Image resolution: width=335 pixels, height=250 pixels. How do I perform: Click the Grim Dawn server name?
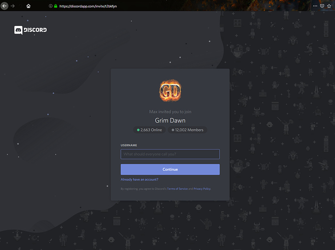[170, 120]
